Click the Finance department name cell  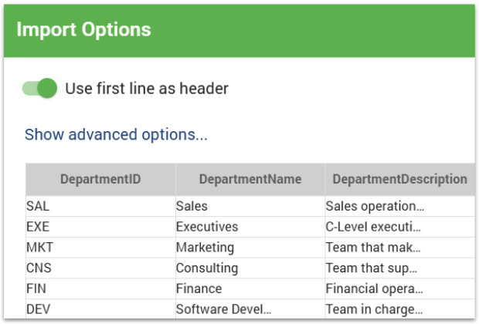(x=250, y=289)
